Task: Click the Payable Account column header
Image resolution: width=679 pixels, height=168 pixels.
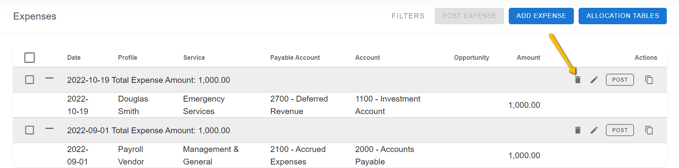Action: pos(295,57)
